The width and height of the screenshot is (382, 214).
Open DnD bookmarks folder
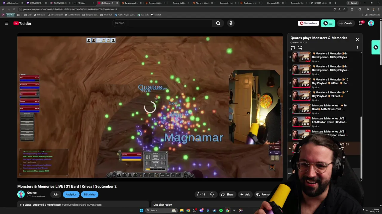[28, 15]
